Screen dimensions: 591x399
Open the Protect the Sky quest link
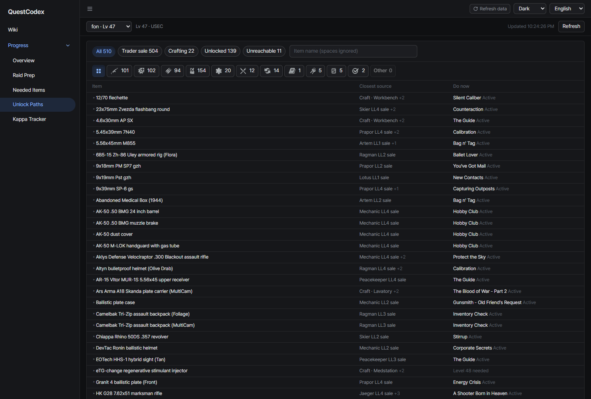(x=469, y=257)
